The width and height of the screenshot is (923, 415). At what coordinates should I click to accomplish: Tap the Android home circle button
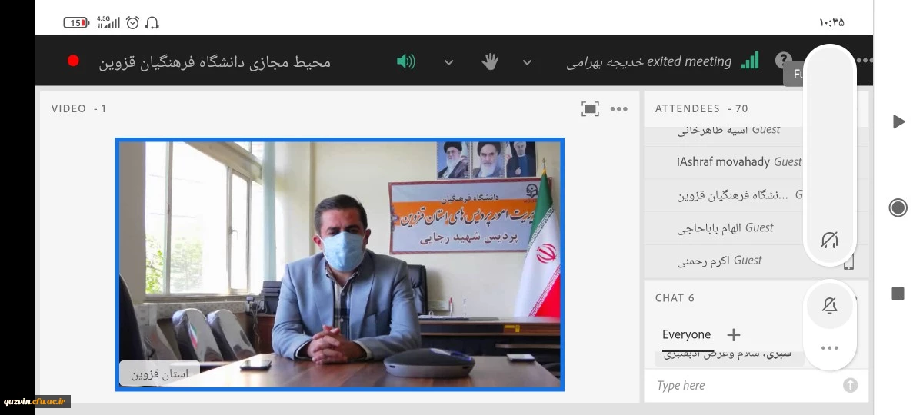point(898,207)
